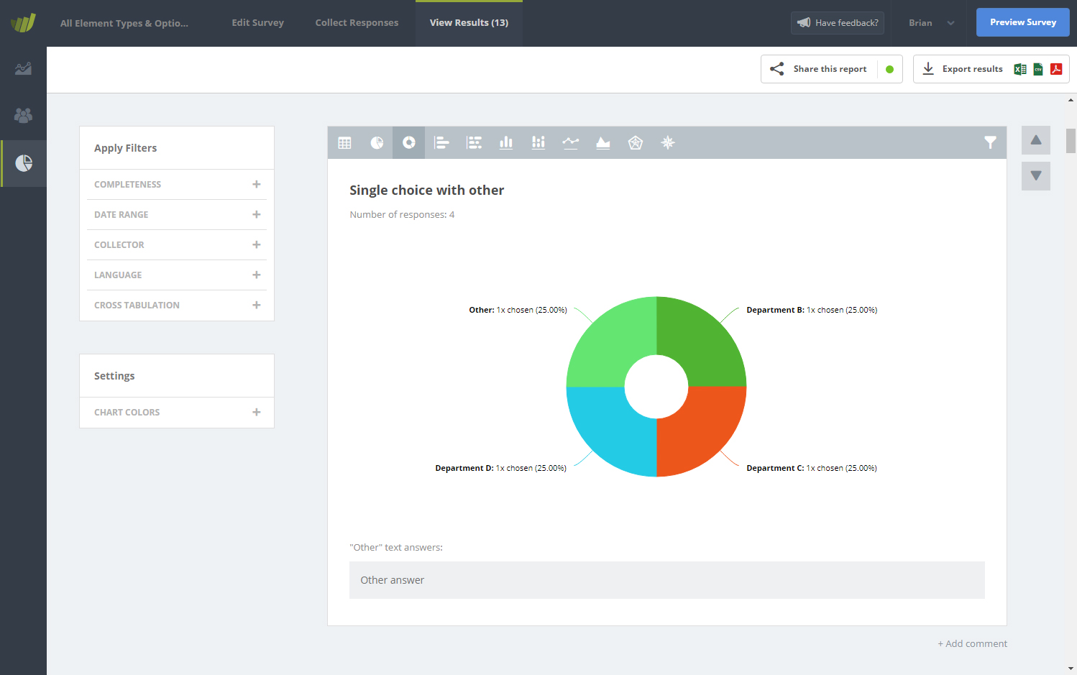
Task: Click the survey title All Element Types
Action: 124,23
